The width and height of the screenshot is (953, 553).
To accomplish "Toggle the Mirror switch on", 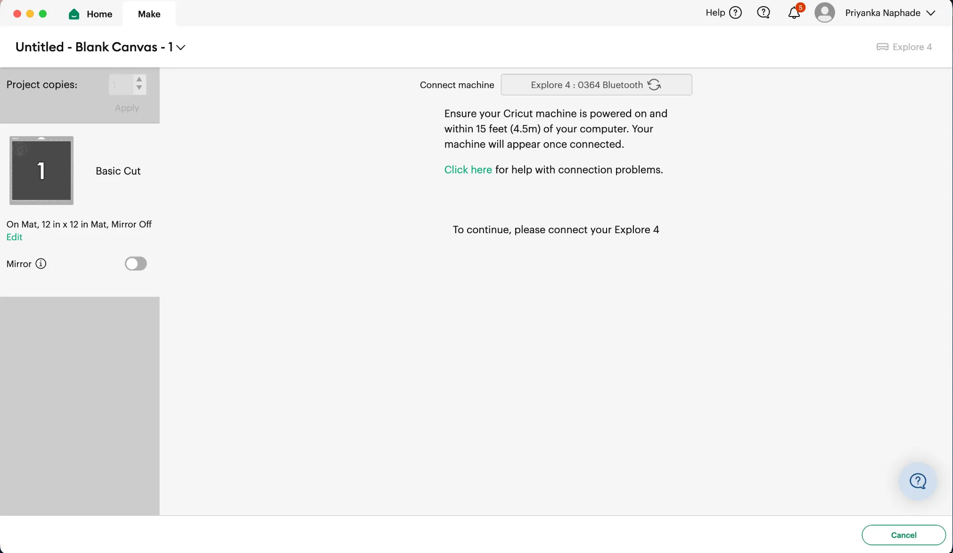I will click(136, 264).
